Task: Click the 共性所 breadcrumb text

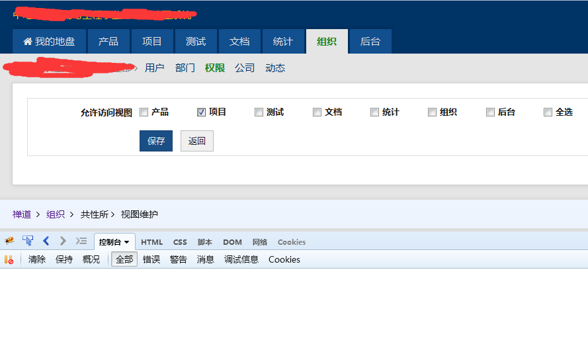Action: coord(95,214)
